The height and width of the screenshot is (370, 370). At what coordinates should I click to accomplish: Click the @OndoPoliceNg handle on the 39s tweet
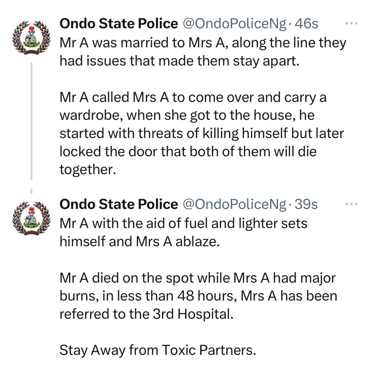point(234,205)
